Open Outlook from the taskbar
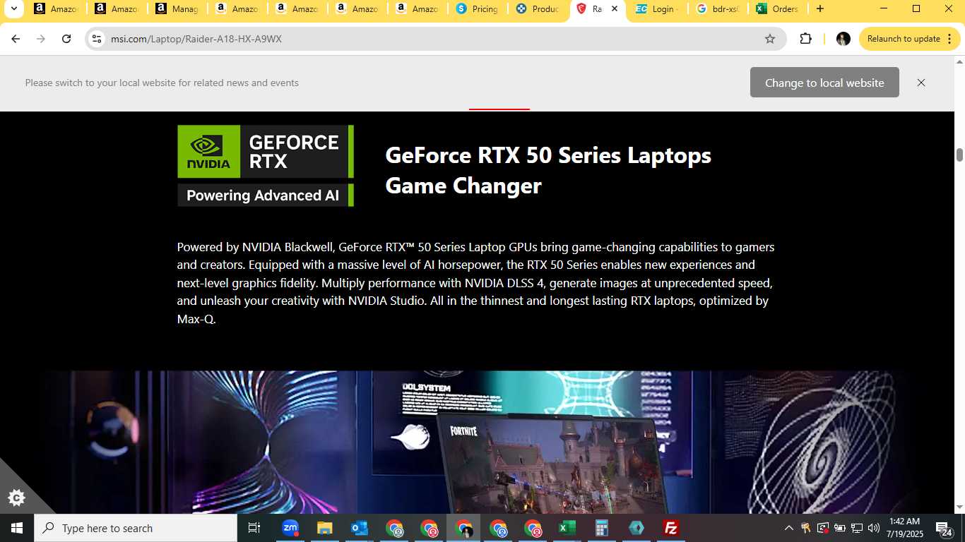The width and height of the screenshot is (965, 542). (360, 528)
